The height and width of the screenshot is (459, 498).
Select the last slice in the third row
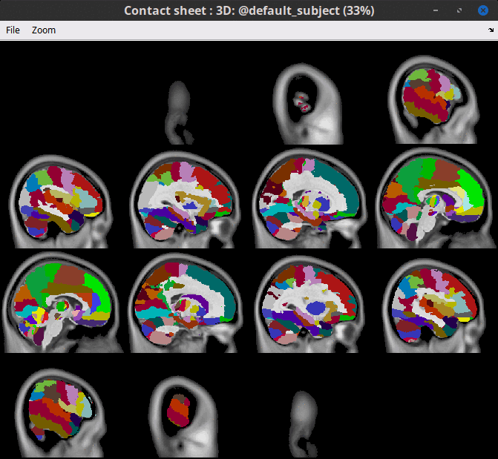[x=436, y=304]
